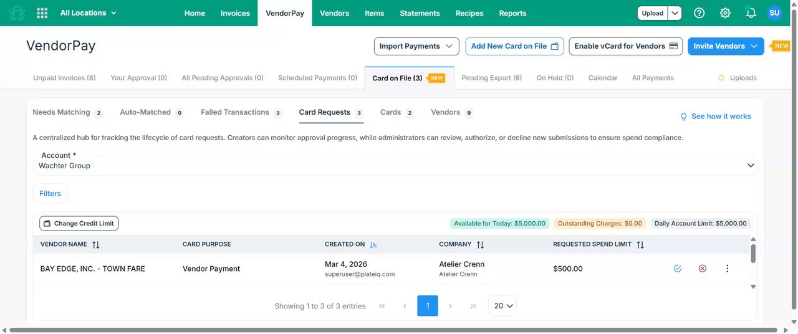
Task: Open the app grid launcher
Action: [42, 13]
